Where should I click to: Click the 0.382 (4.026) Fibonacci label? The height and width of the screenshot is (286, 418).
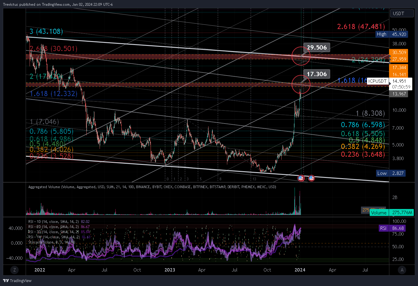[x=51, y=149]
